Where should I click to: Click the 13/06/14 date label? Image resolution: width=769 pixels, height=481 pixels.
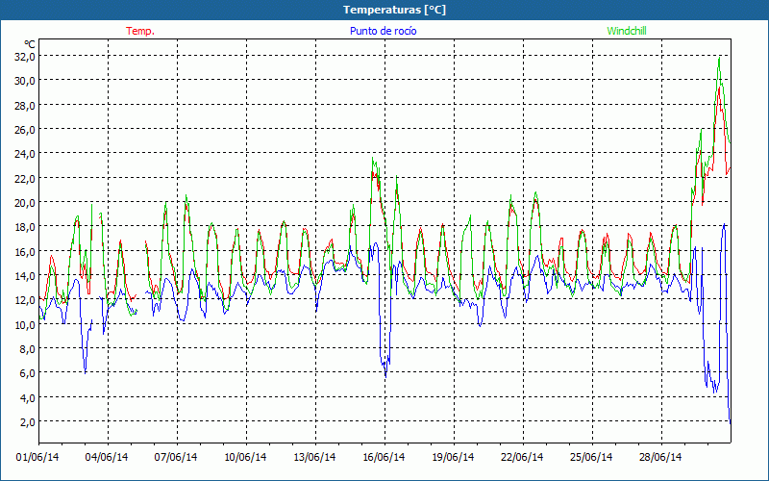click(x=314, y=457)
